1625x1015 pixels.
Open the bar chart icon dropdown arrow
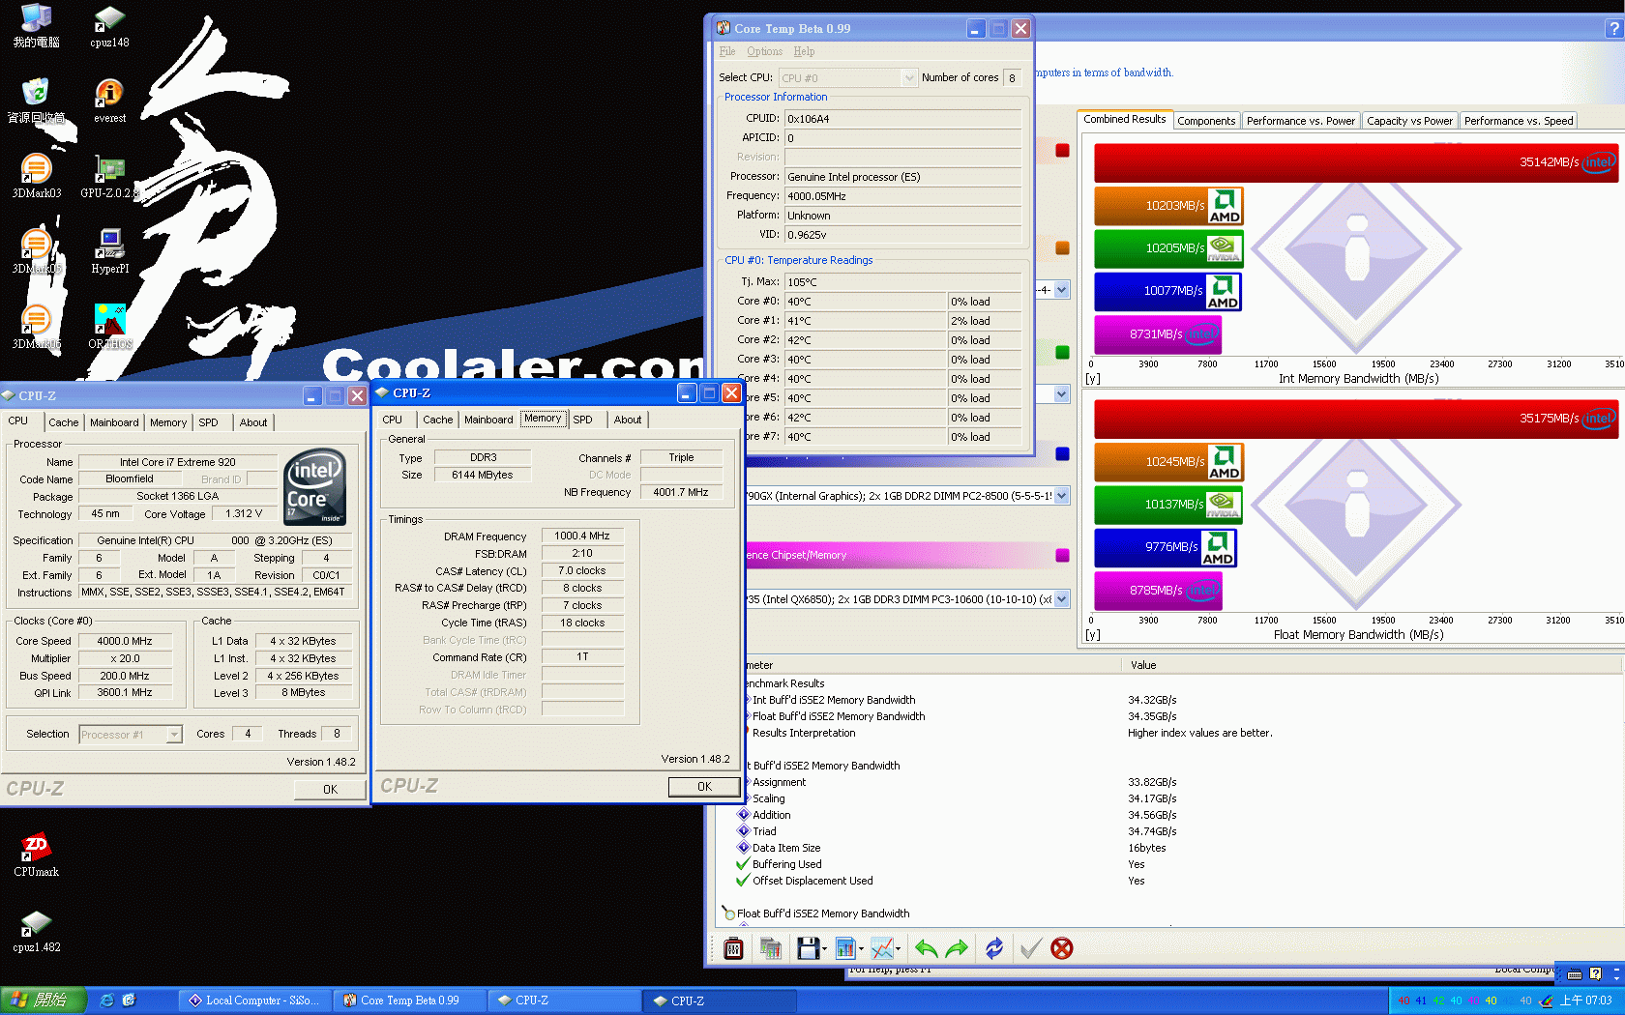tap(861, 949)
